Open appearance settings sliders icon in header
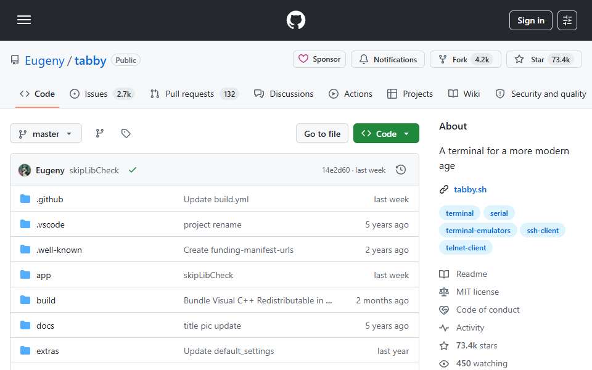This screenshot has height=370, width=592. 567,20
